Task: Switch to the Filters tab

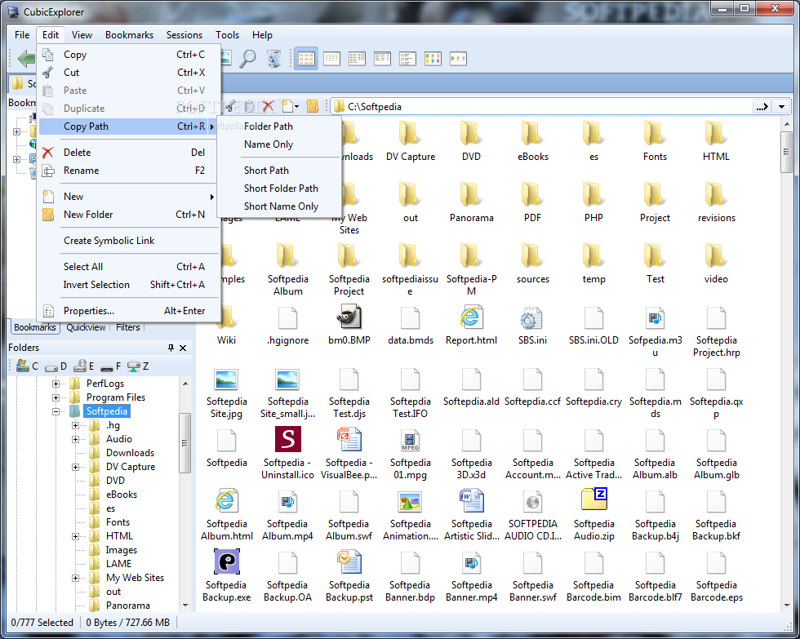Action: 127,327
